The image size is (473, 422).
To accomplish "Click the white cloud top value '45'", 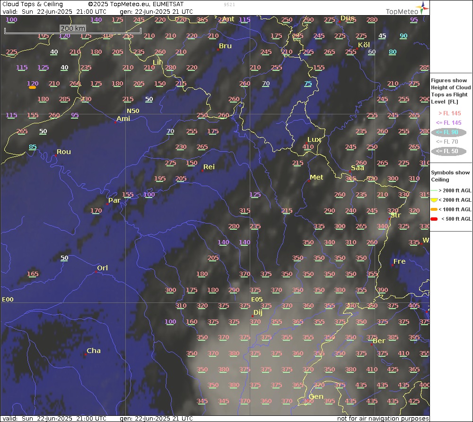I will pyautogui.click(x=382, y=36).
